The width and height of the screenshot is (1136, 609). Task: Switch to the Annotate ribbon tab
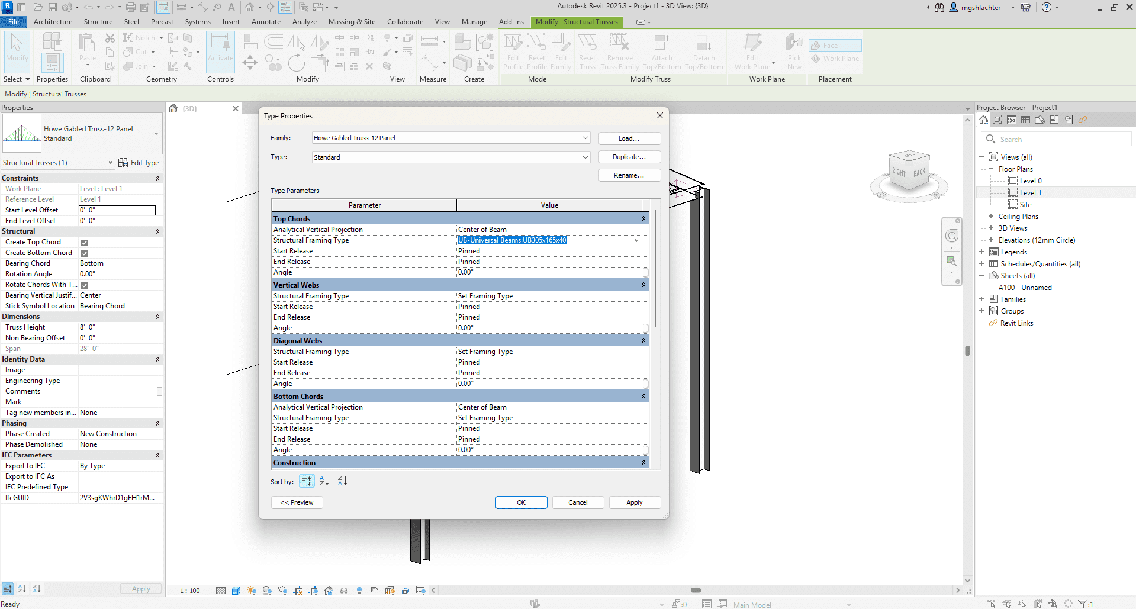click(x=266, y=22)
